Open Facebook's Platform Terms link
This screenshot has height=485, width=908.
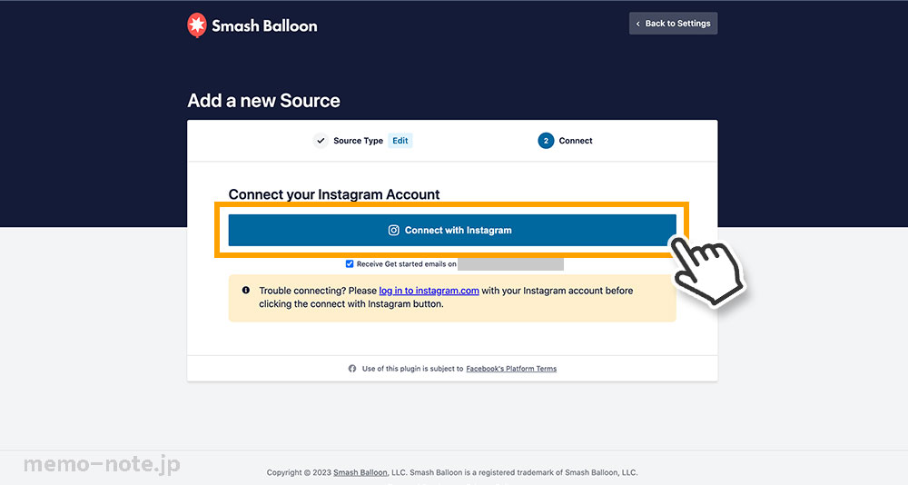[x=511, y=369]
